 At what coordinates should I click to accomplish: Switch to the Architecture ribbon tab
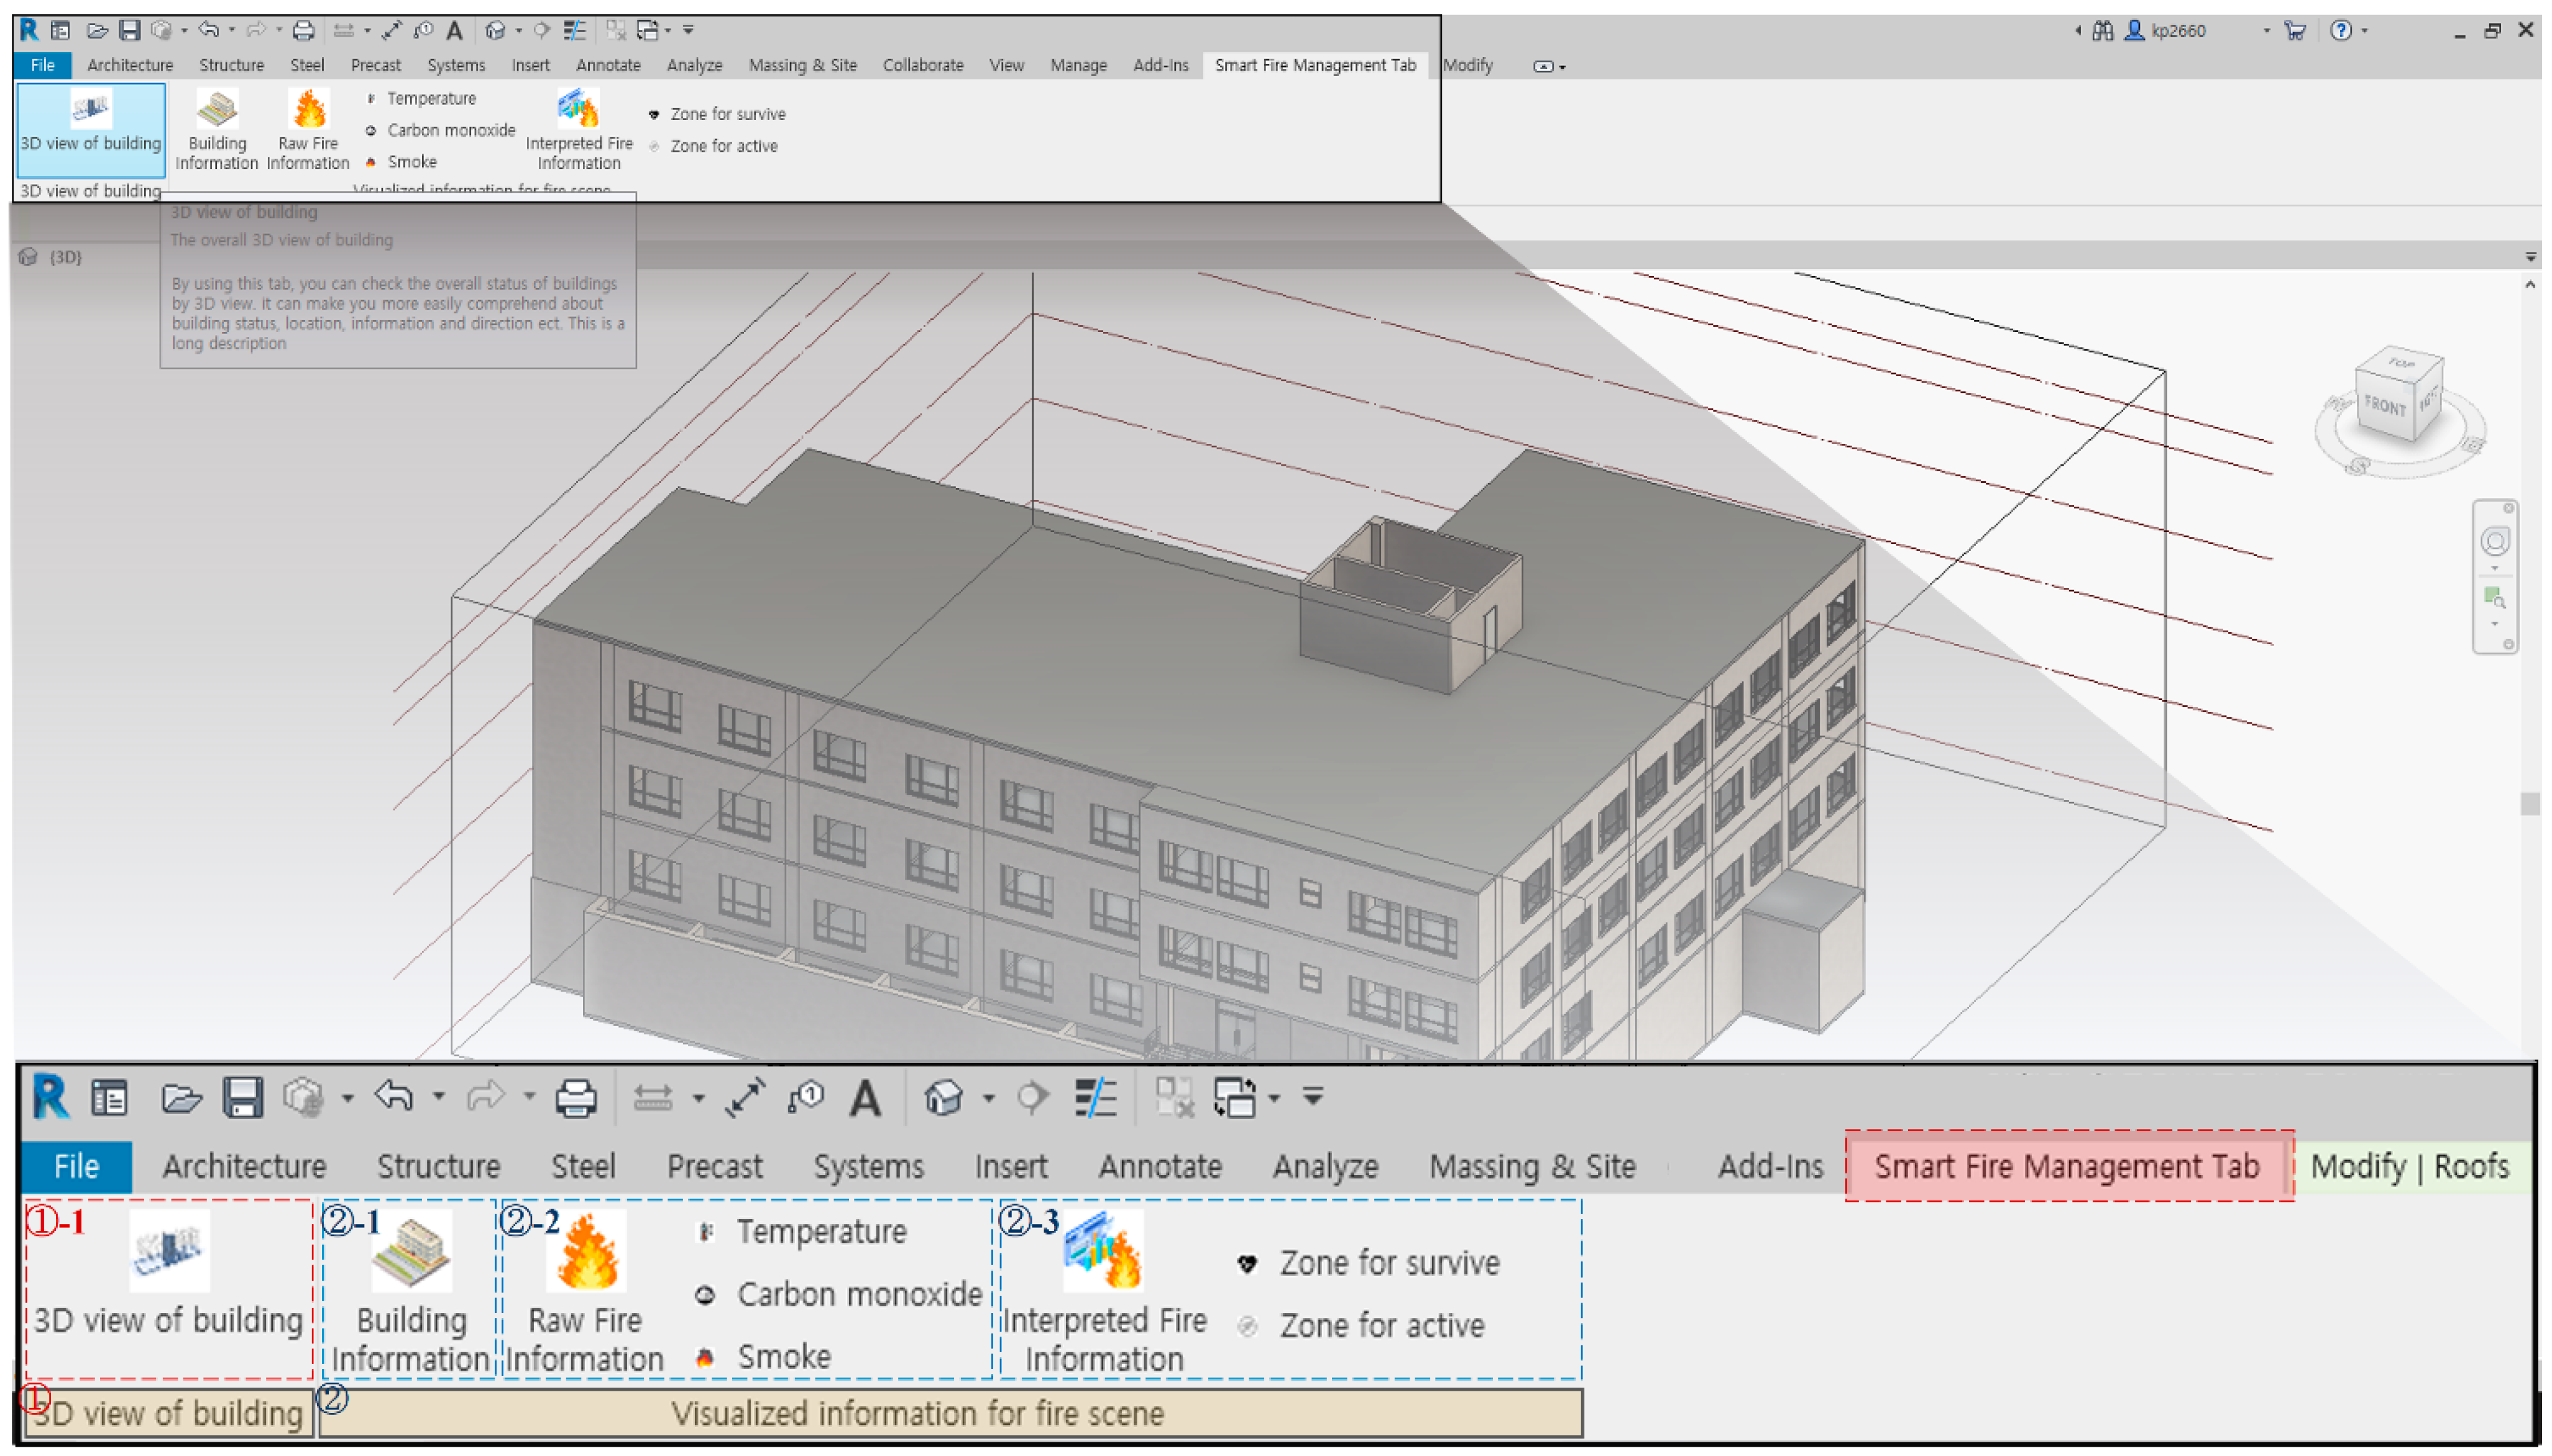(130, 65)
